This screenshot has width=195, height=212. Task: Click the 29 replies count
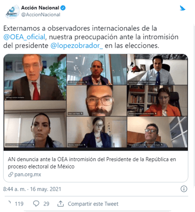[x=46, y=204]
